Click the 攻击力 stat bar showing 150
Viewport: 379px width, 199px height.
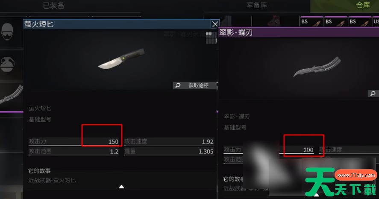pos(74,141)
